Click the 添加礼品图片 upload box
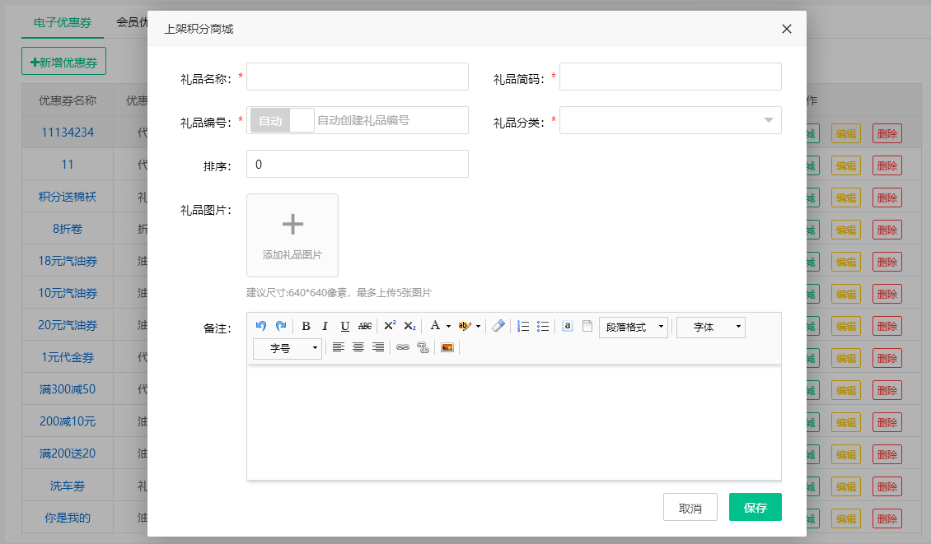 click(x=292, y=235)
